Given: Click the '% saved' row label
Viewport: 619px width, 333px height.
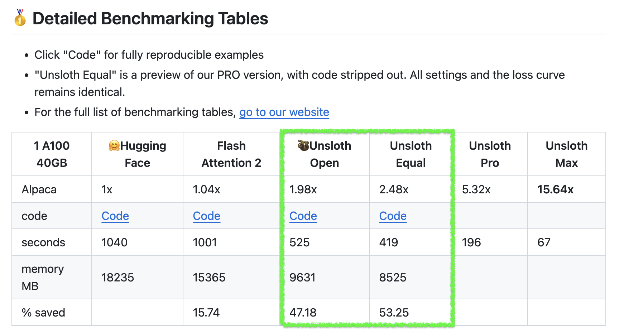Looking at the screenshot, I should tap(43, 313).
